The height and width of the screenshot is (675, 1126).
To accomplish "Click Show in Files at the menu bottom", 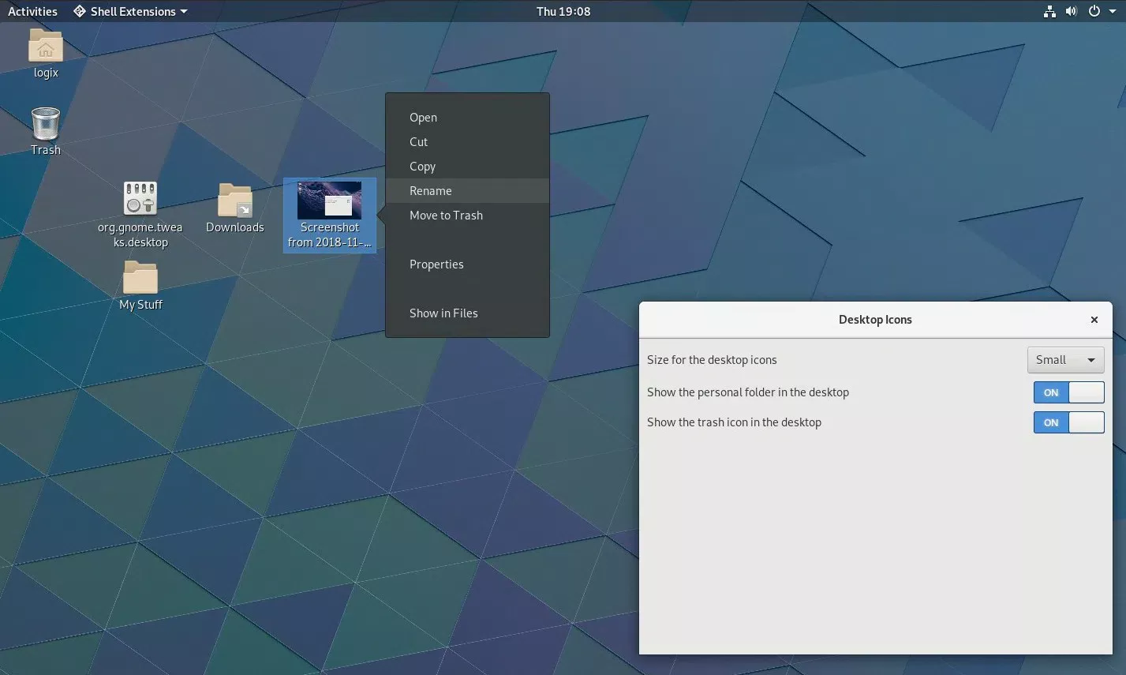I will pyautogui.click(x=443, y=313).
